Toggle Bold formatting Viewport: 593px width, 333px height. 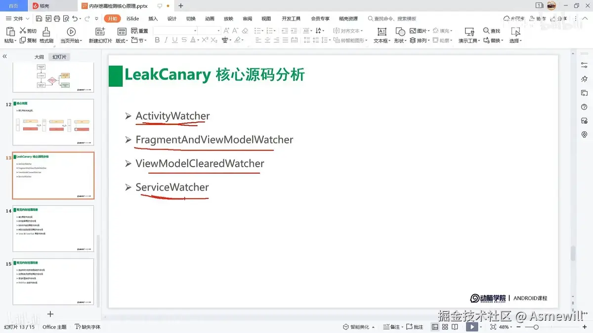pos(157,40)
